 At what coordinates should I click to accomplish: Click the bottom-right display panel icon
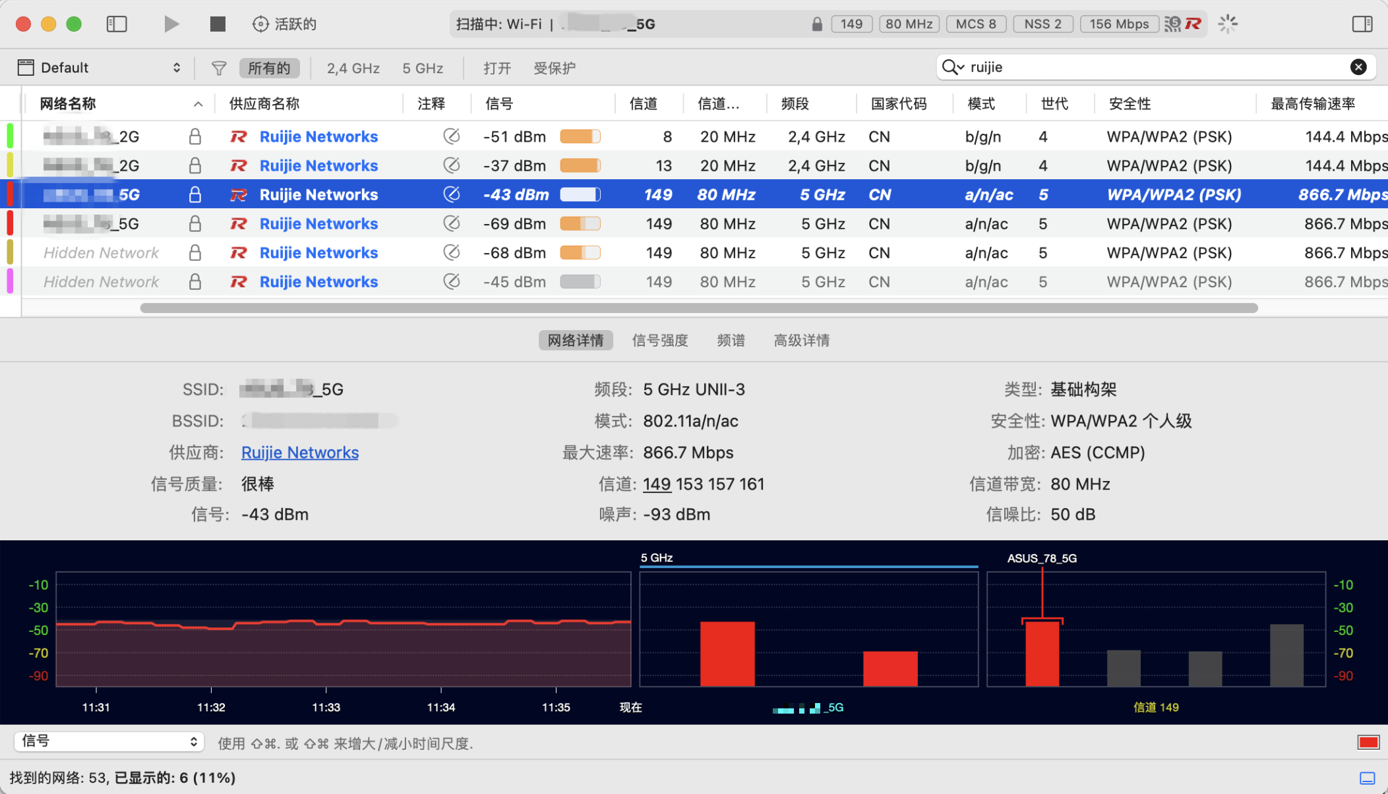(1367, 778)
